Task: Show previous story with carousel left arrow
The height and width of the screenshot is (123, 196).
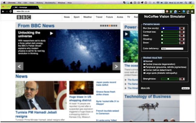Action: [19, 66]
